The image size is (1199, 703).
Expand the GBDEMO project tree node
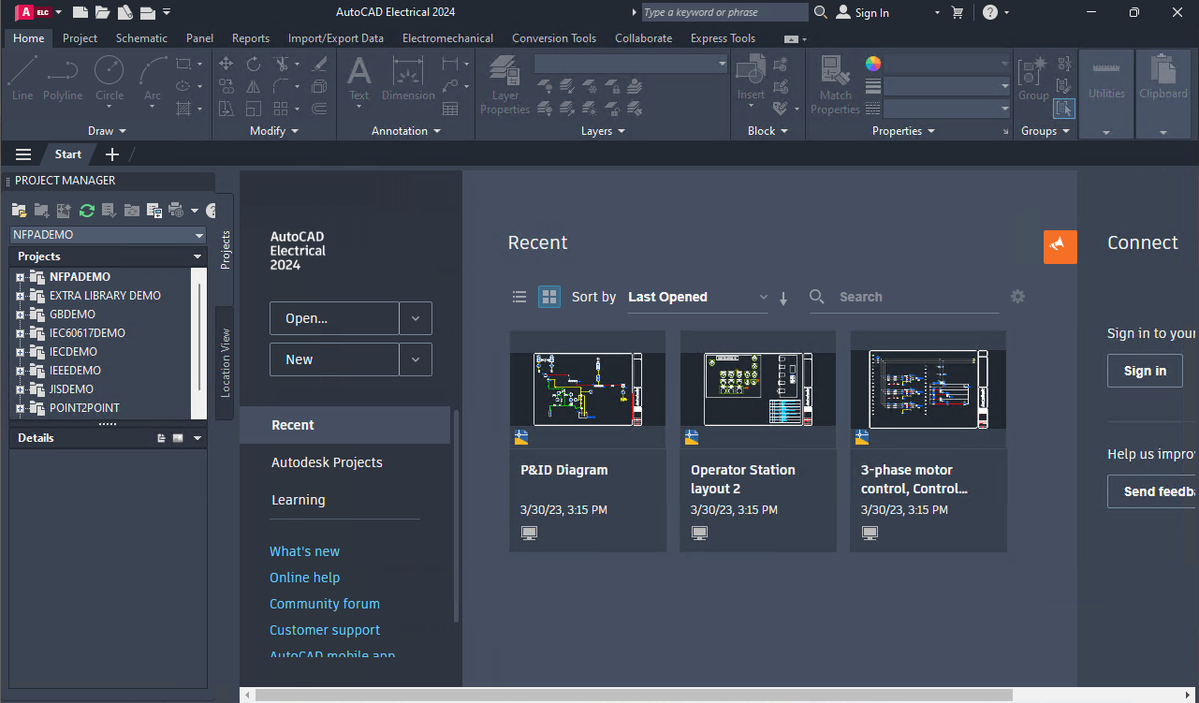tap(20, 315)
